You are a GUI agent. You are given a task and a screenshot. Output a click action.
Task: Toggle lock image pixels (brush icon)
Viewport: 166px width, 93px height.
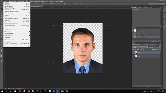tap(140, 50)
